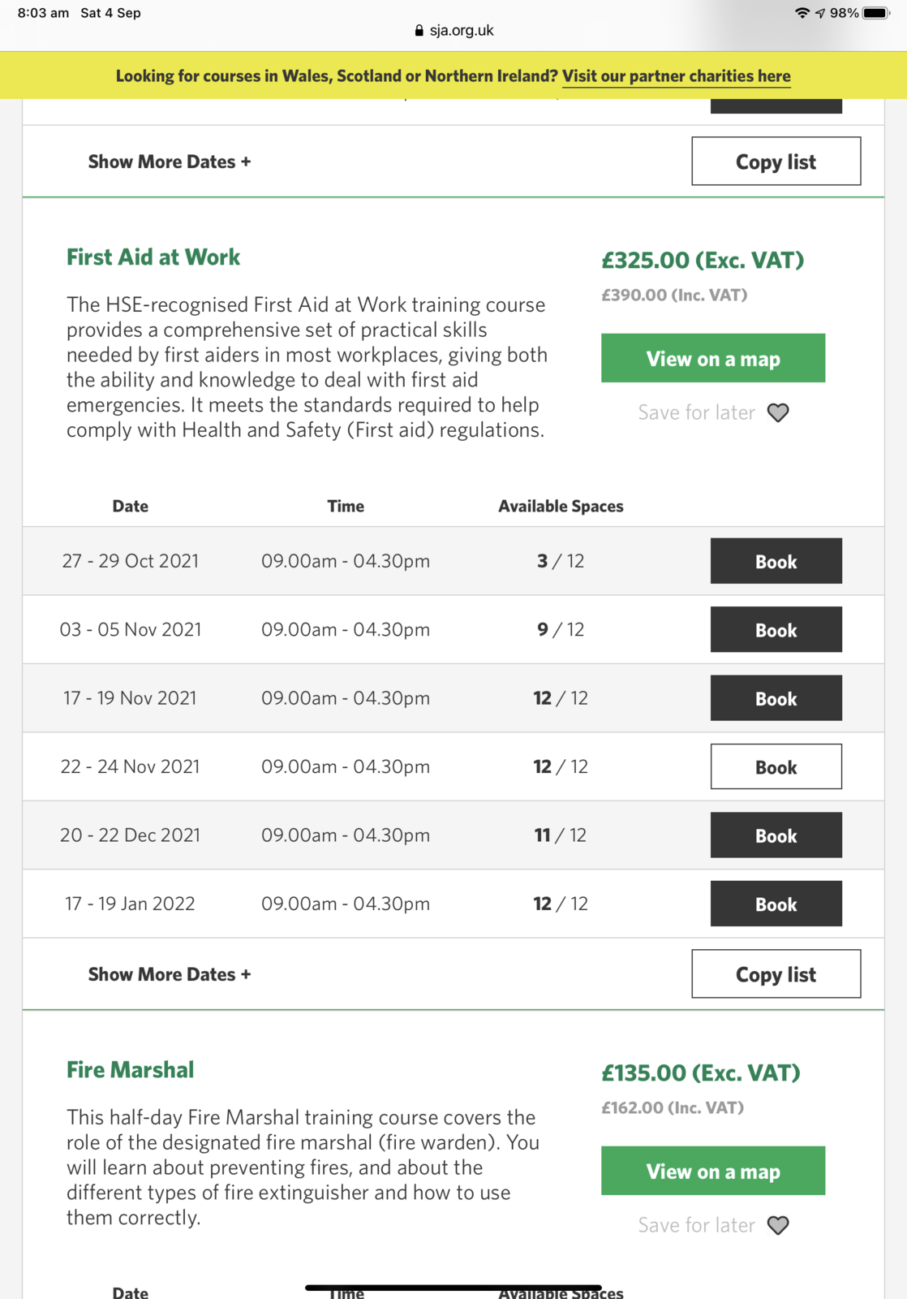This screenshot has height=1299, width=907.
Task: Tap the location arrow status icon
Action: coord(820,13)
